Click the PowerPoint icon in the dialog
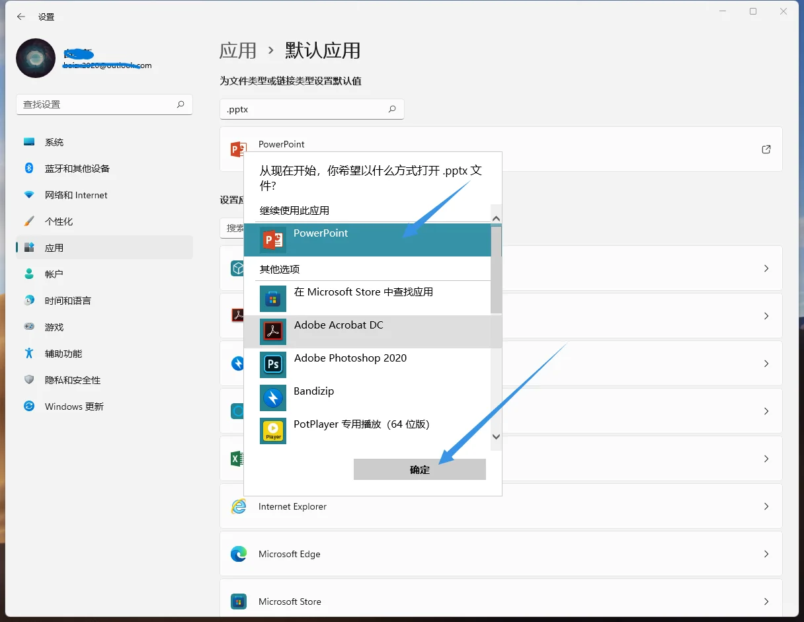 point(273,239)
